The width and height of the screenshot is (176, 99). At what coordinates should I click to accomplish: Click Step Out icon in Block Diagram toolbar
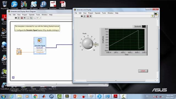click(40, 18)
